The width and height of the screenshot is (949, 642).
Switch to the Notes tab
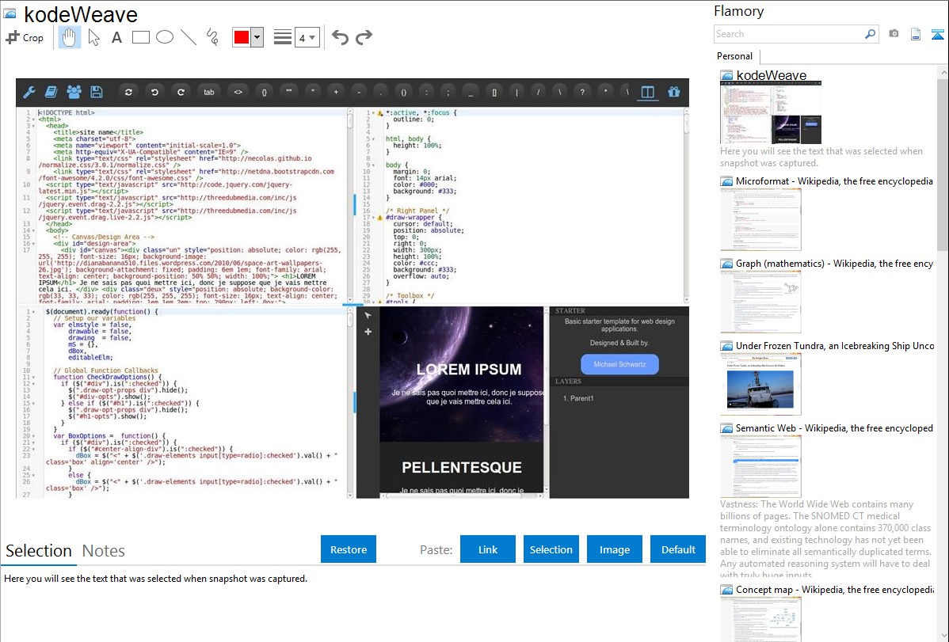point(104,551)
